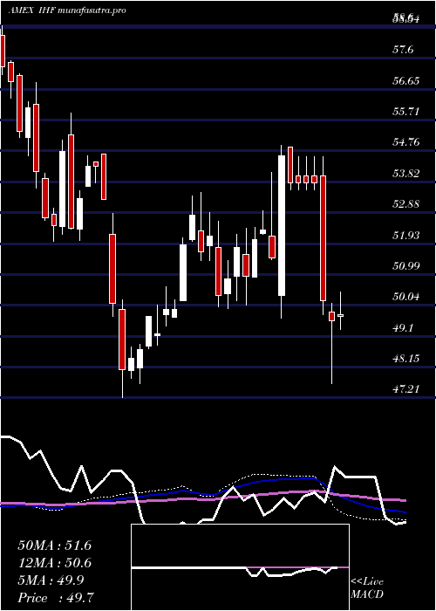Image resolution: width=436 pixels, height=611 pixels.
Task: Click the <<Live MACD label
Action: point(367,588)
